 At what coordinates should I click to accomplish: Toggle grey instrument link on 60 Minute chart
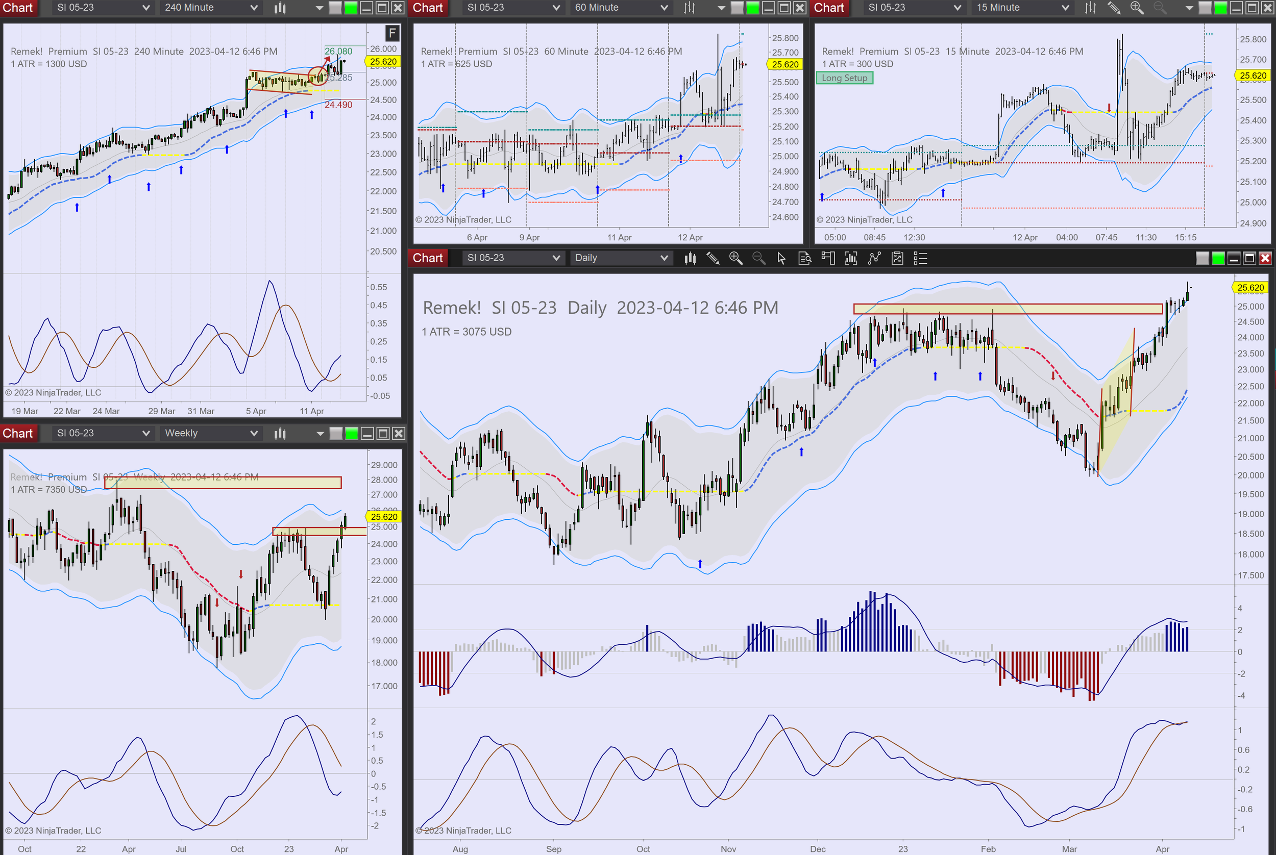click(x=737, y=8)
